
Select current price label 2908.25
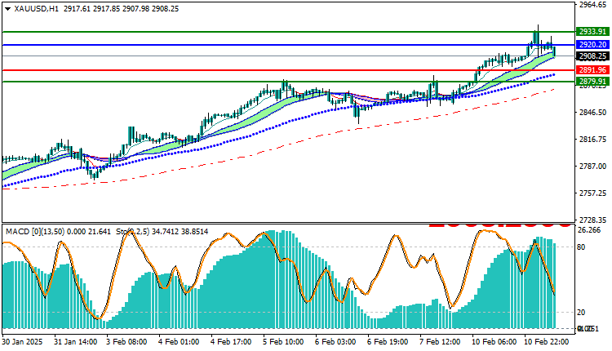(x=592, y=56)
